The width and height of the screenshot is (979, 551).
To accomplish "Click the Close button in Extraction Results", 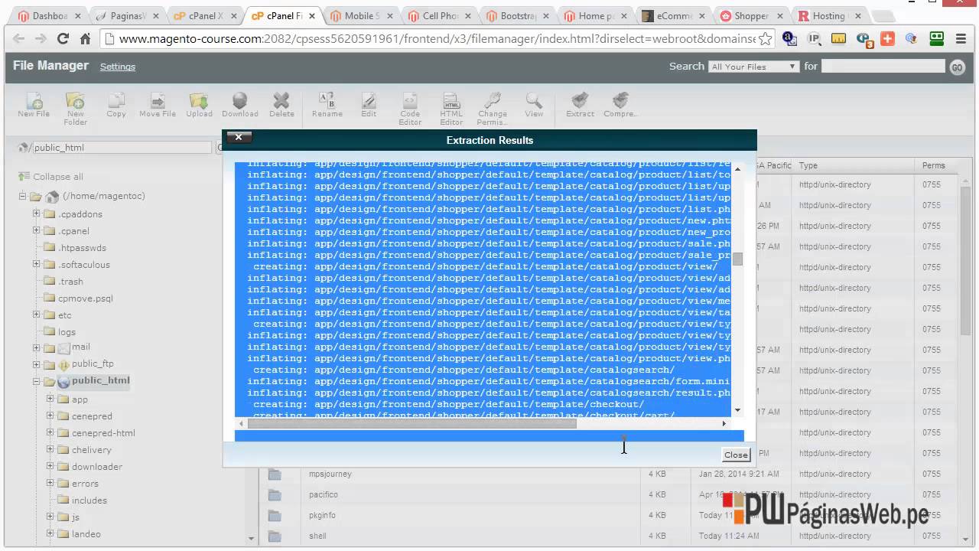I will pos(736,455).
